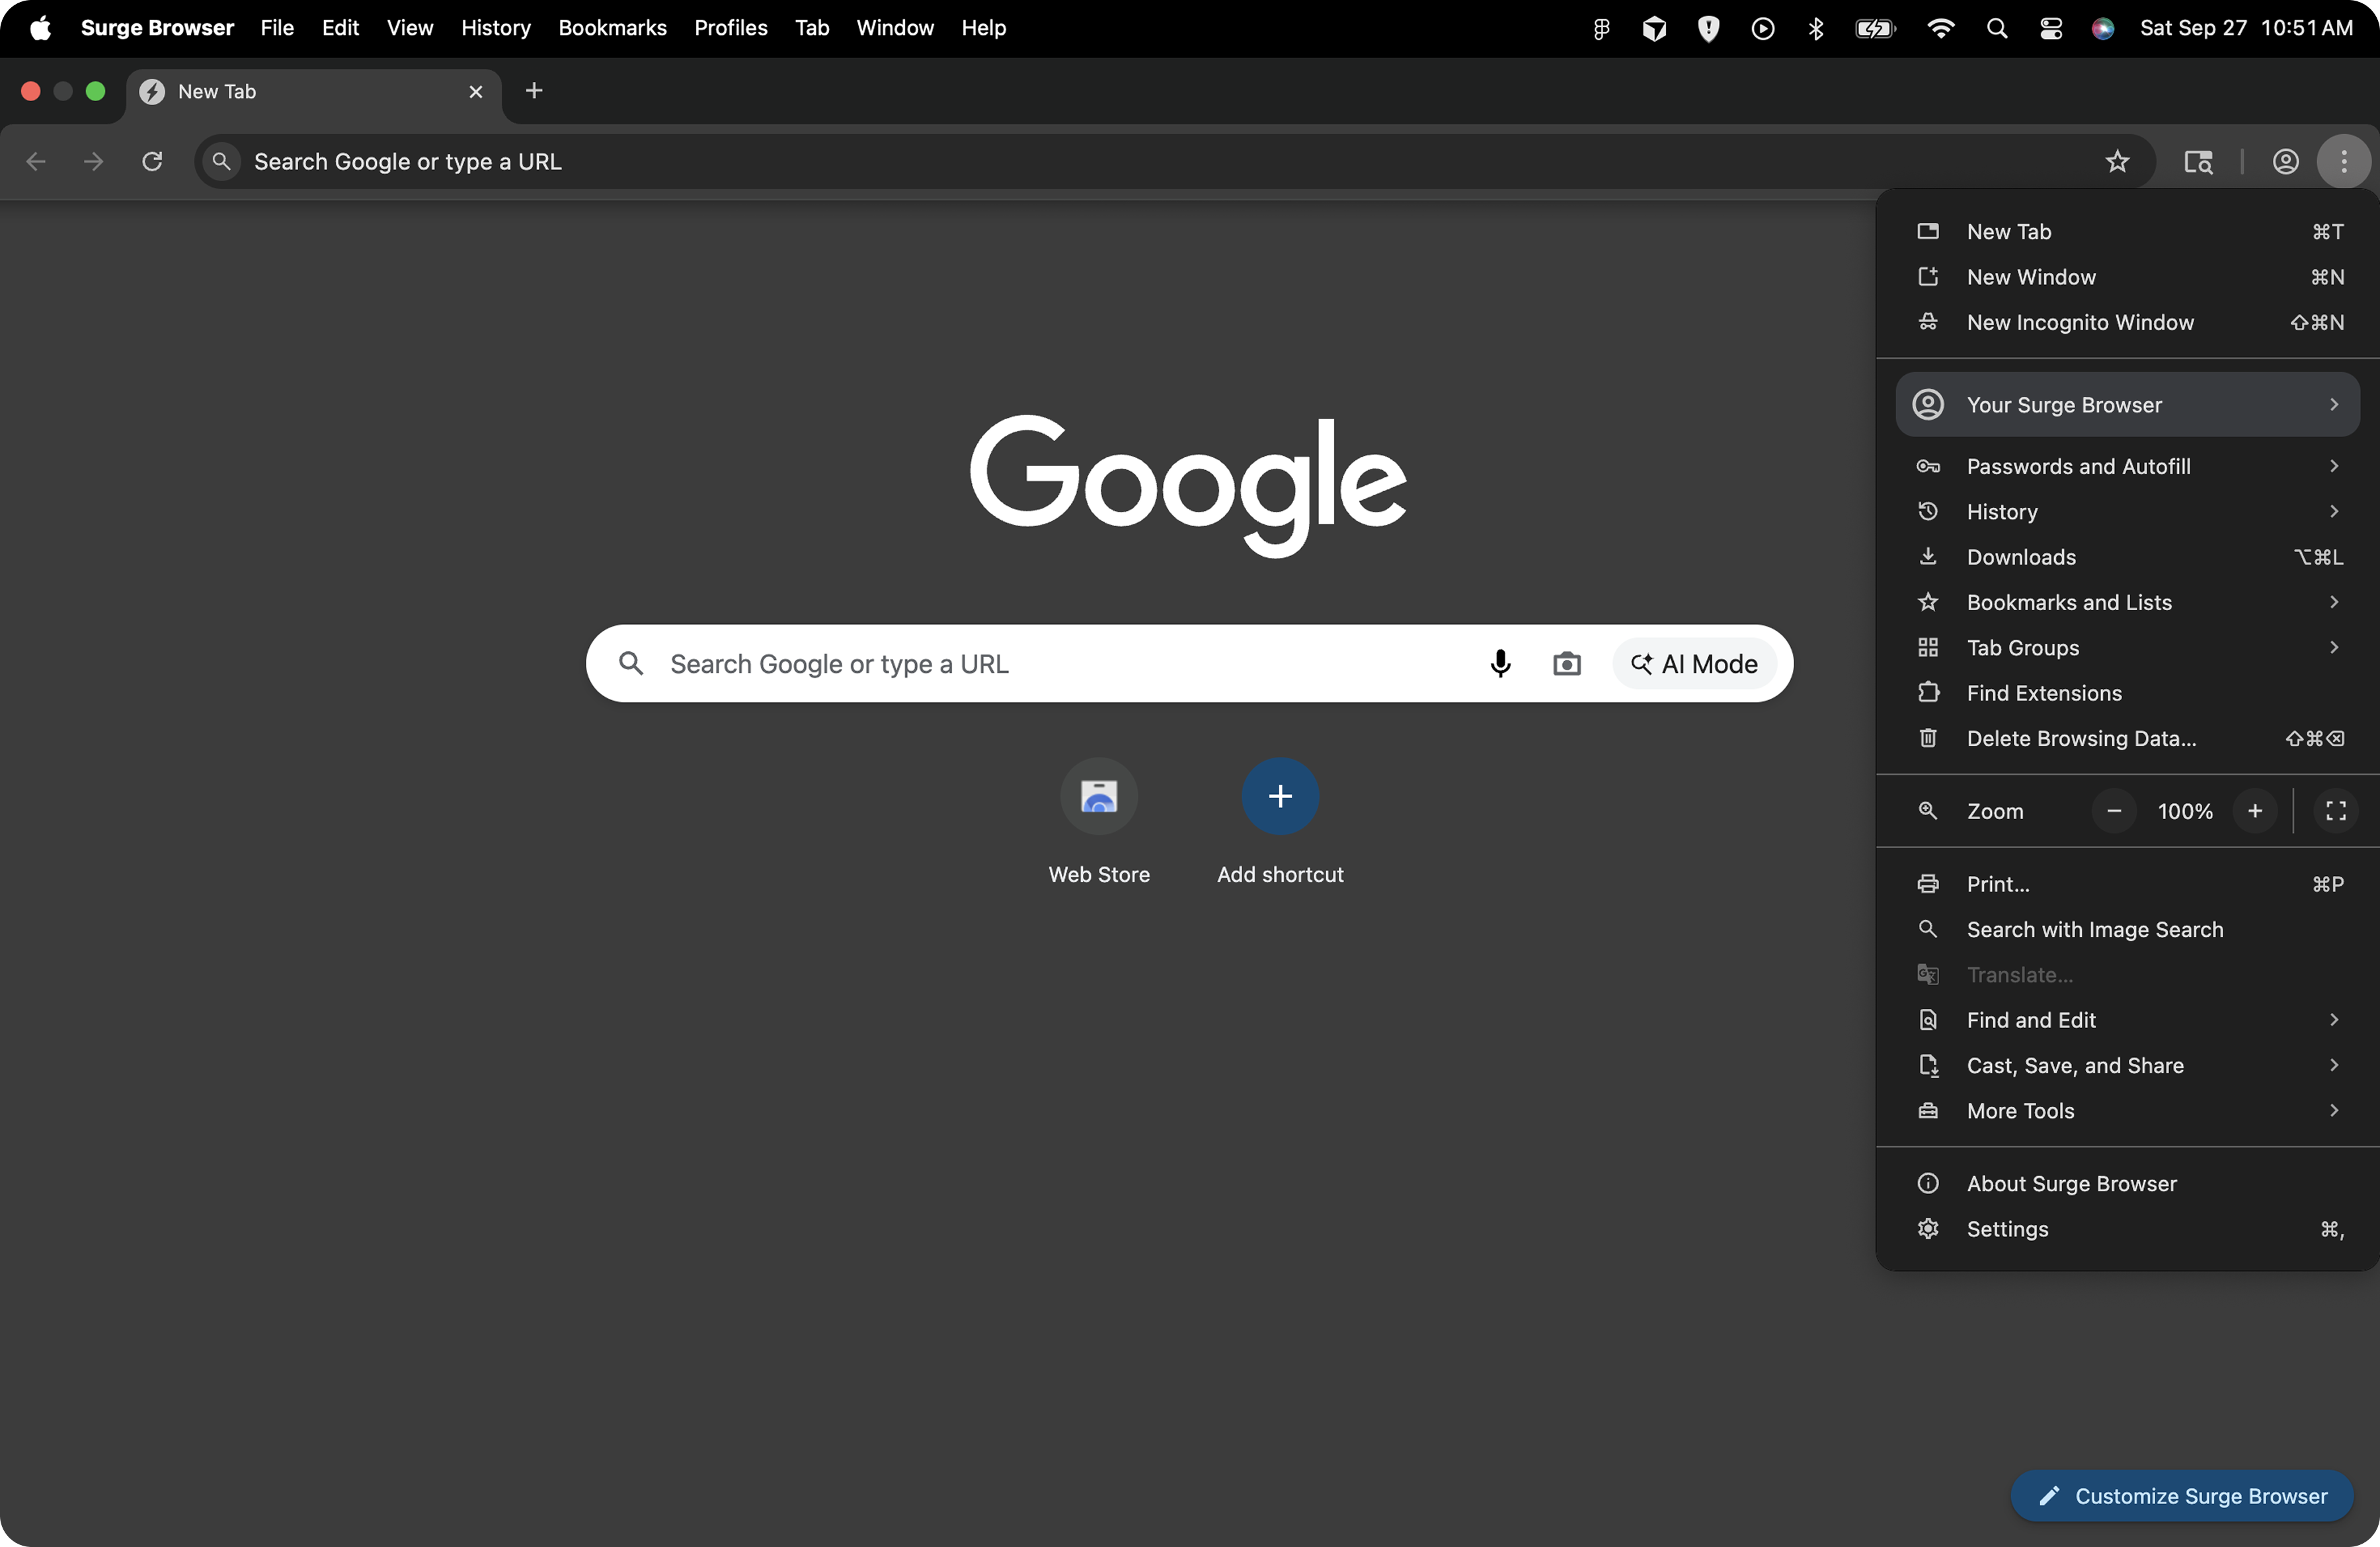
Task: Expand Your Surge Browser submenu
Action: pos(2127,404)
